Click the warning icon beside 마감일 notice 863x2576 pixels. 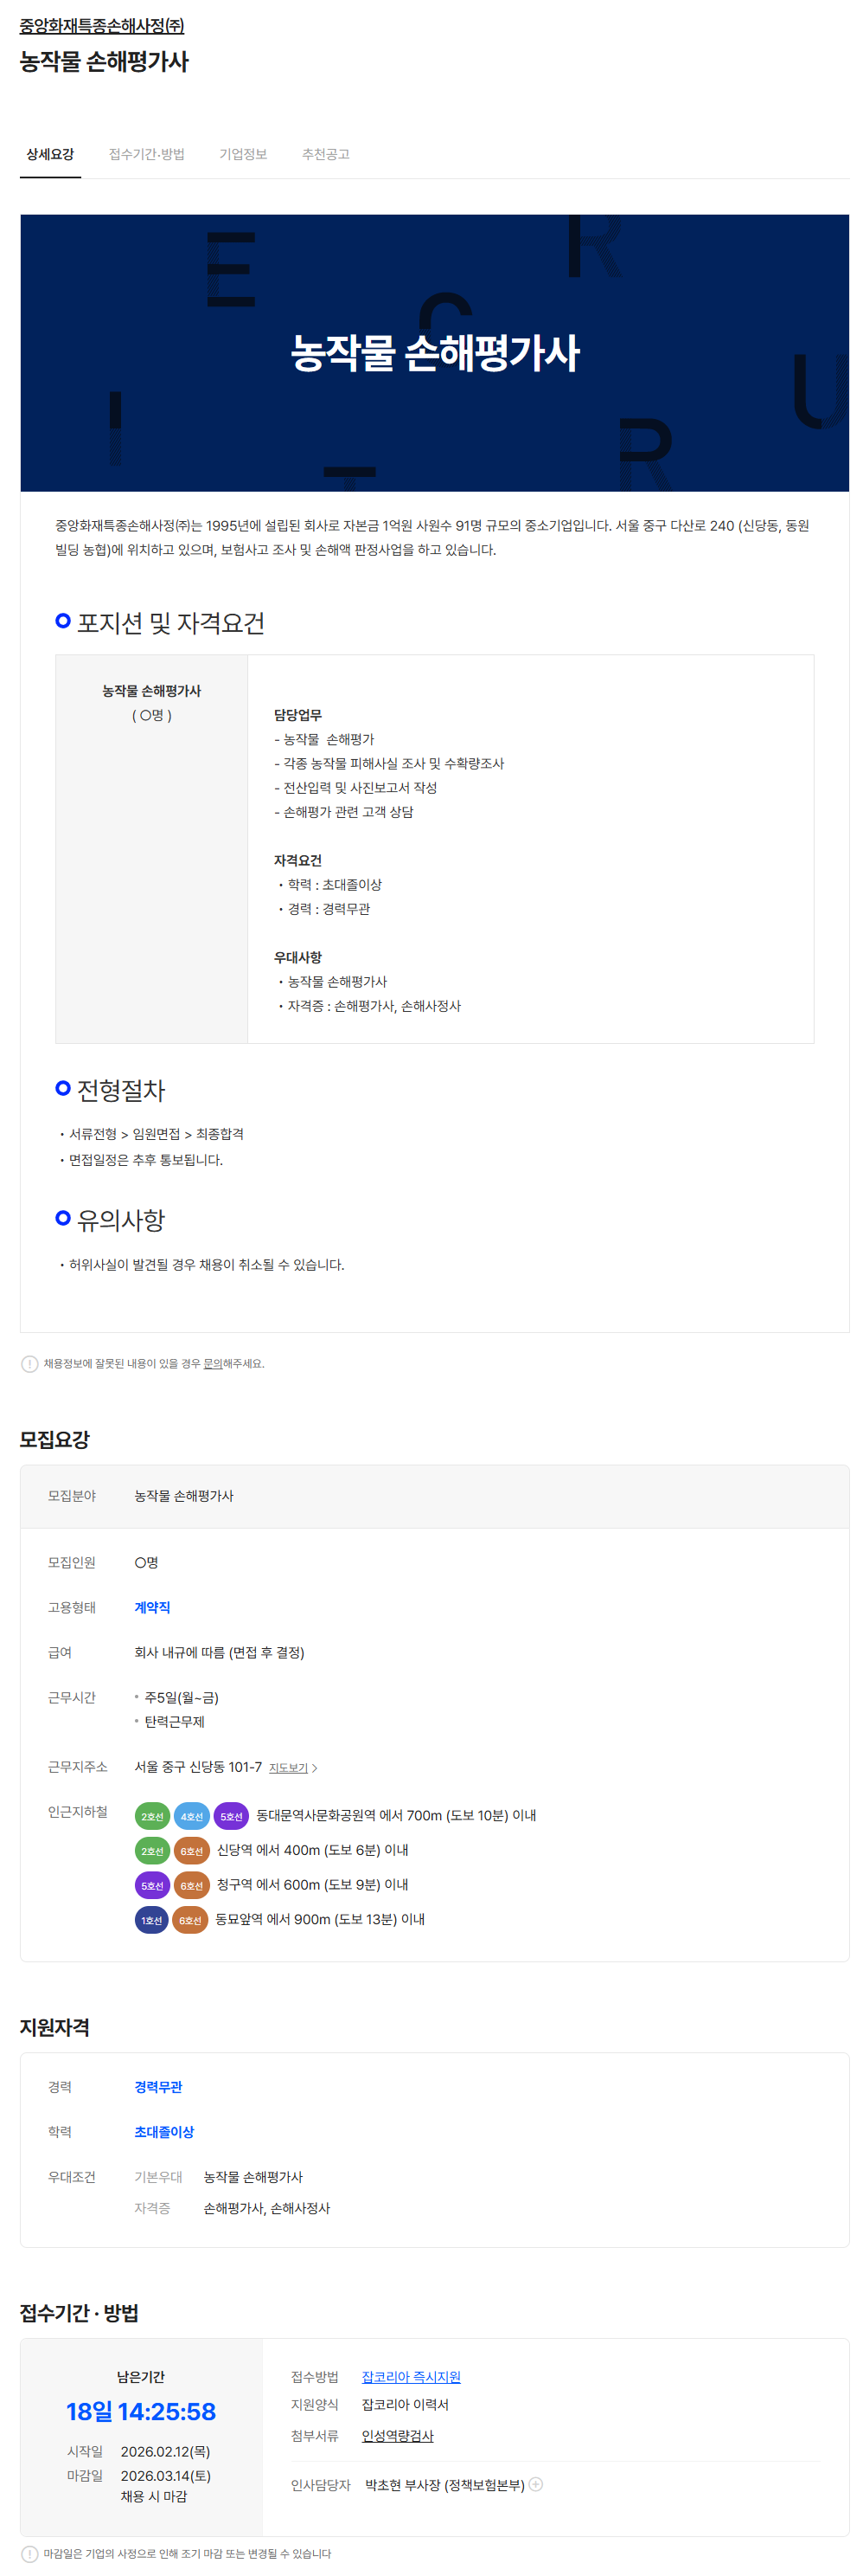[x=30, y=2554]
